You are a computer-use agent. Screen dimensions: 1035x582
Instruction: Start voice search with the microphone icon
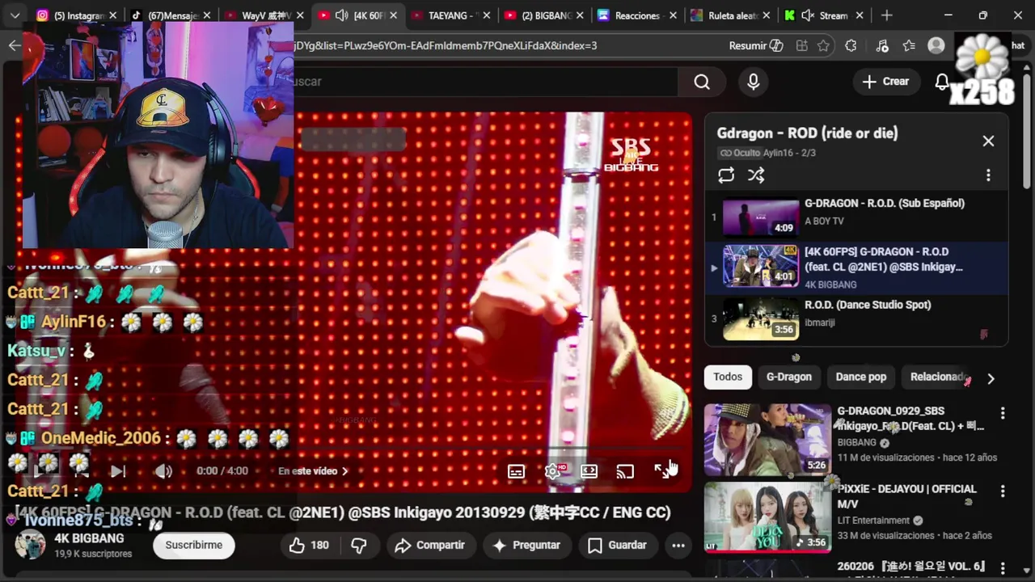click(x=754, y=82)
